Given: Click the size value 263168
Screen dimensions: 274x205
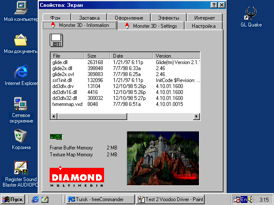Looking at the screenshot, I should (x=95, y=62).
